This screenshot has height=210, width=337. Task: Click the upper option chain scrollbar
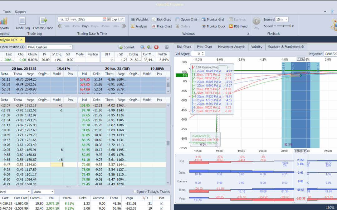click(168, 85)
